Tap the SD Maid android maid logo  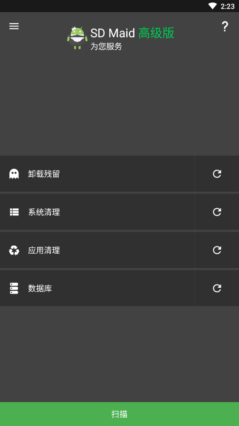pyautogui.click(x=77, y=38)
